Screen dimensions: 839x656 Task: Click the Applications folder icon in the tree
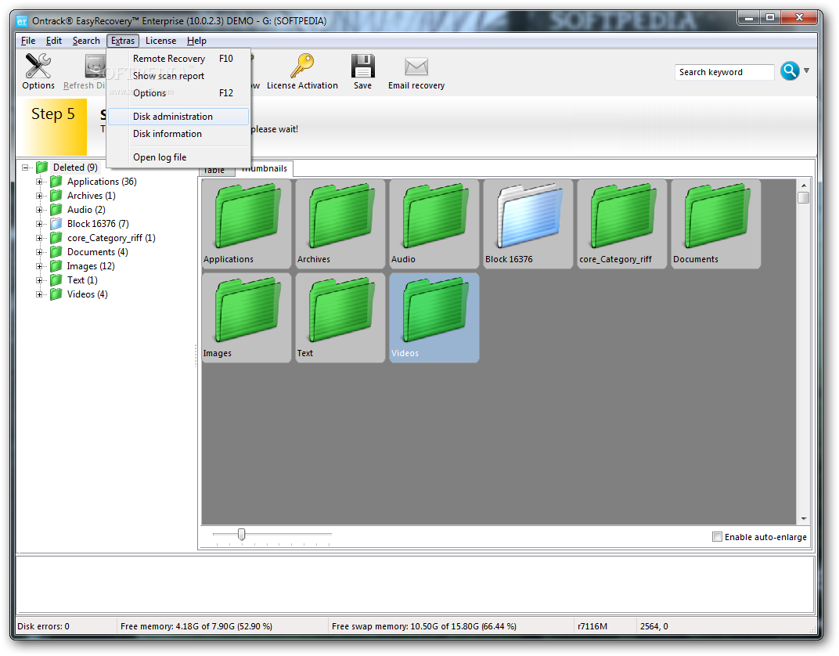coord(56,182)
